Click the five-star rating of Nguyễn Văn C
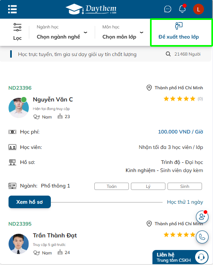Image resolution: width=213 pixels, height=265 pixels. pos(180,99)
